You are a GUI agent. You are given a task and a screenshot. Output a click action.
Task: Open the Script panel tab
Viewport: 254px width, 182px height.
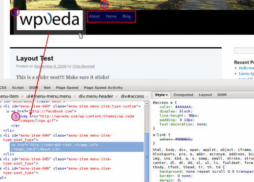point(18,88)
